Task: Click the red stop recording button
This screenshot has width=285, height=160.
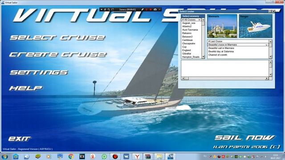Action: [x=151, y=9]
